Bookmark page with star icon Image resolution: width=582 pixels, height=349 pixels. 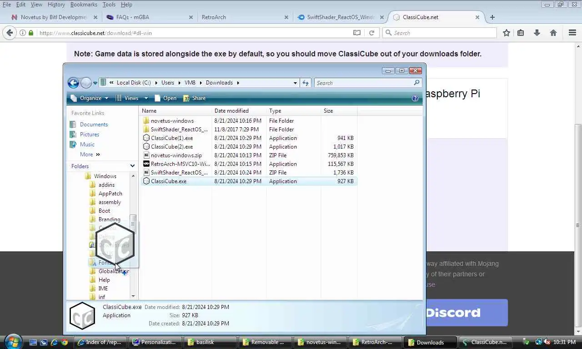[x=506, y=33]
